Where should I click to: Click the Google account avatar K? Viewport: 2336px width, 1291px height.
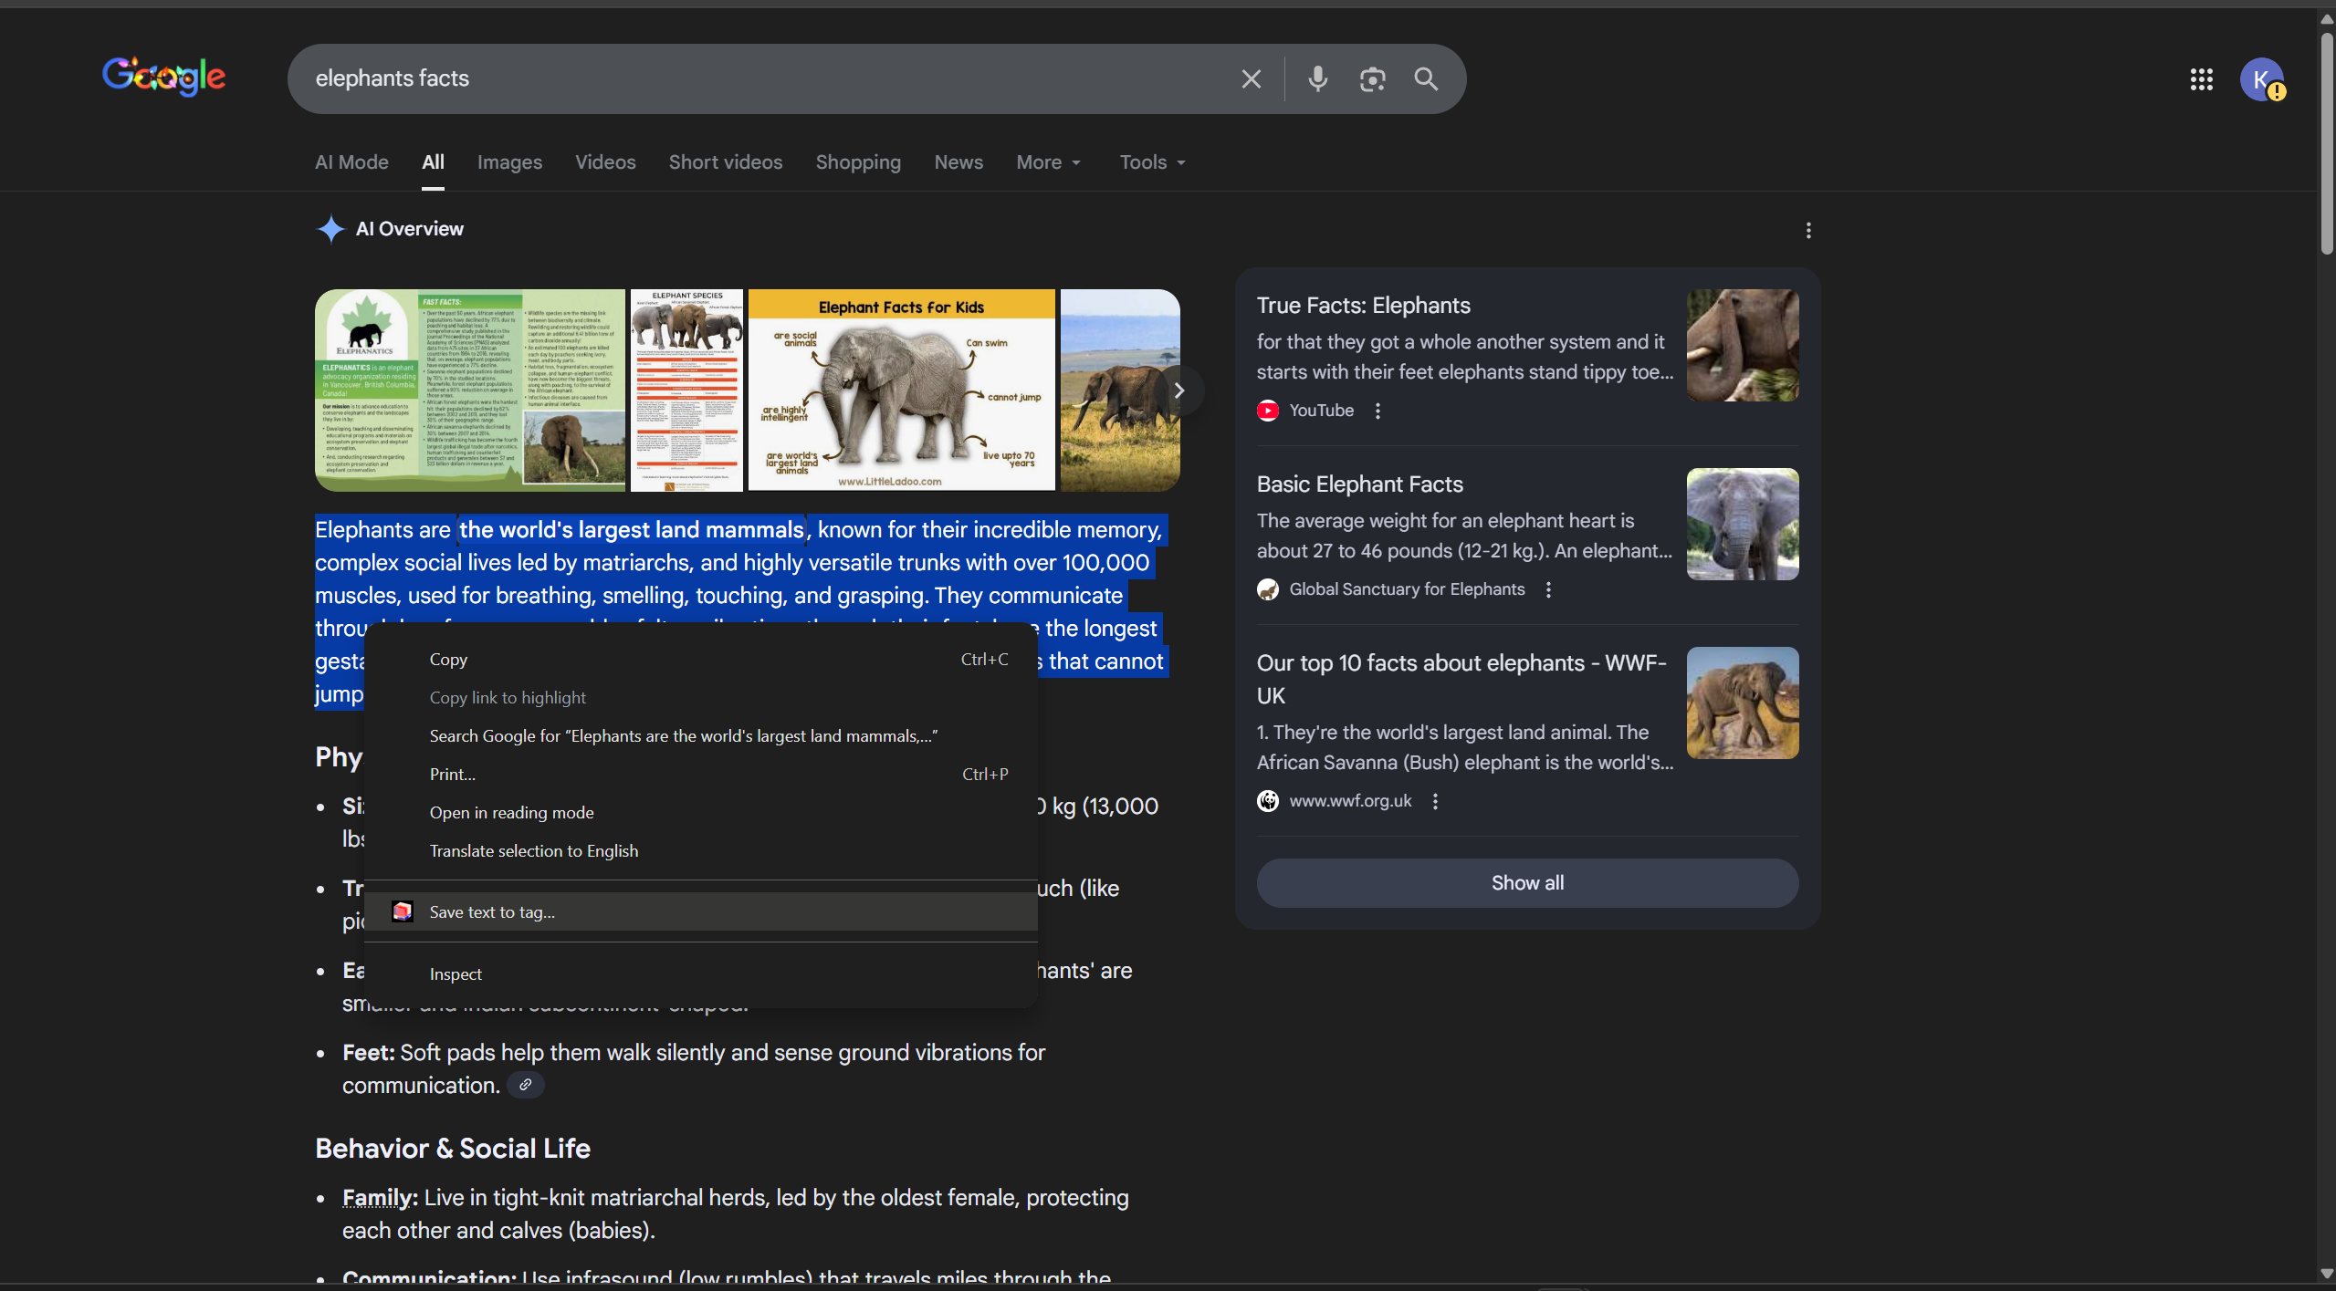click(x=2260, y=79)
